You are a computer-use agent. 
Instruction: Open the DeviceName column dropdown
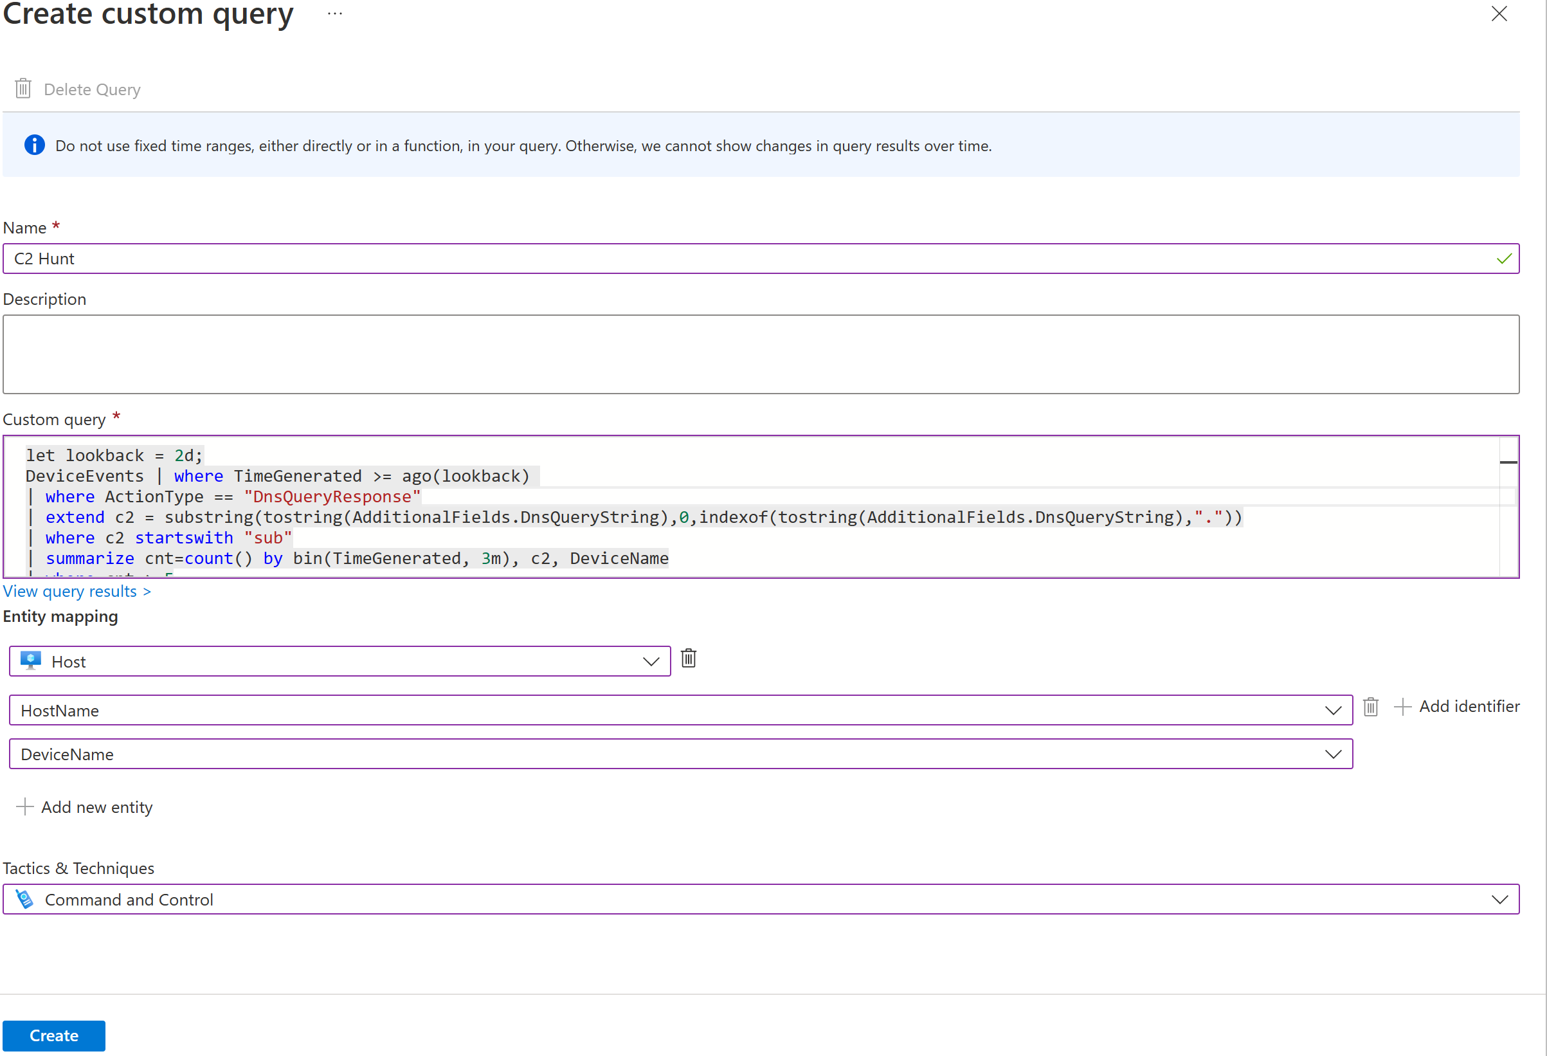click(680, 754)
